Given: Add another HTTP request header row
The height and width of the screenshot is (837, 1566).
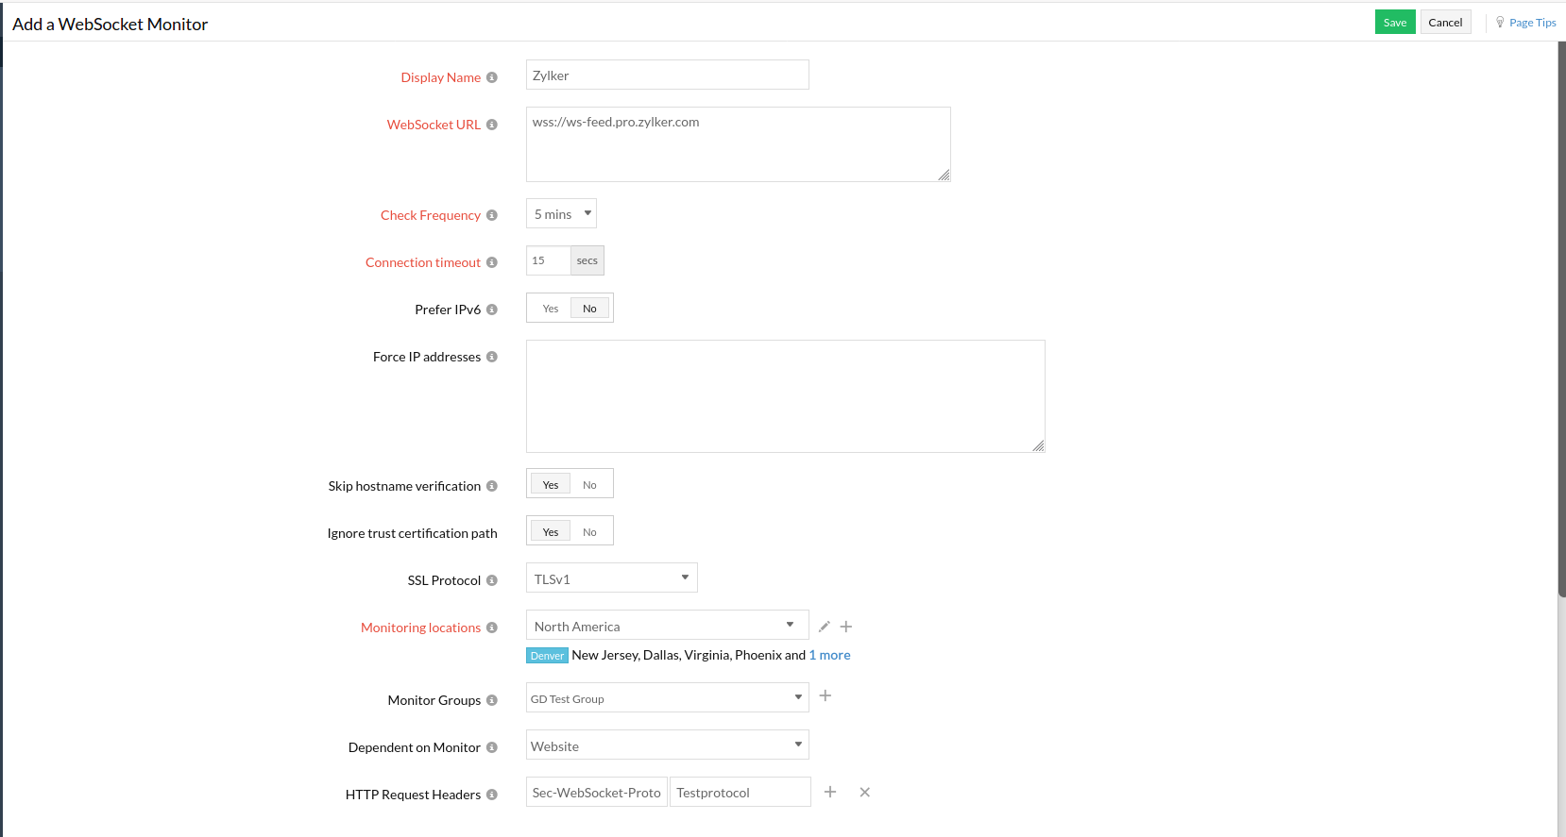Looking at the screenshot, I should [830, 793].
